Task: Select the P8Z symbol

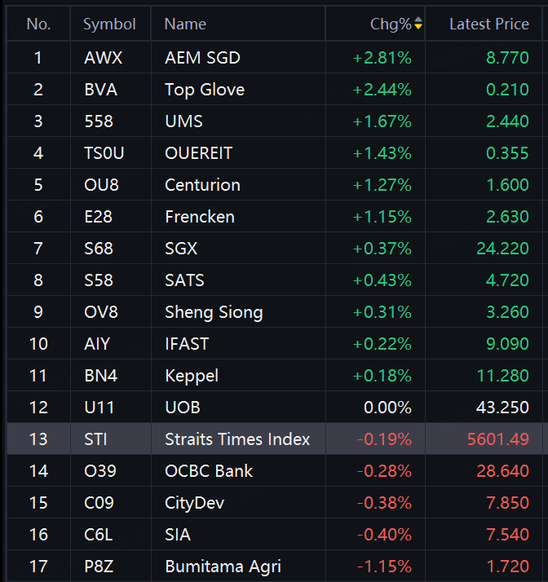Action: (99, 567)
